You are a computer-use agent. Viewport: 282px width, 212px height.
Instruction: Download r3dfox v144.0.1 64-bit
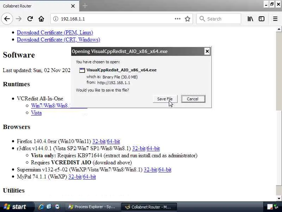(153, 148)
